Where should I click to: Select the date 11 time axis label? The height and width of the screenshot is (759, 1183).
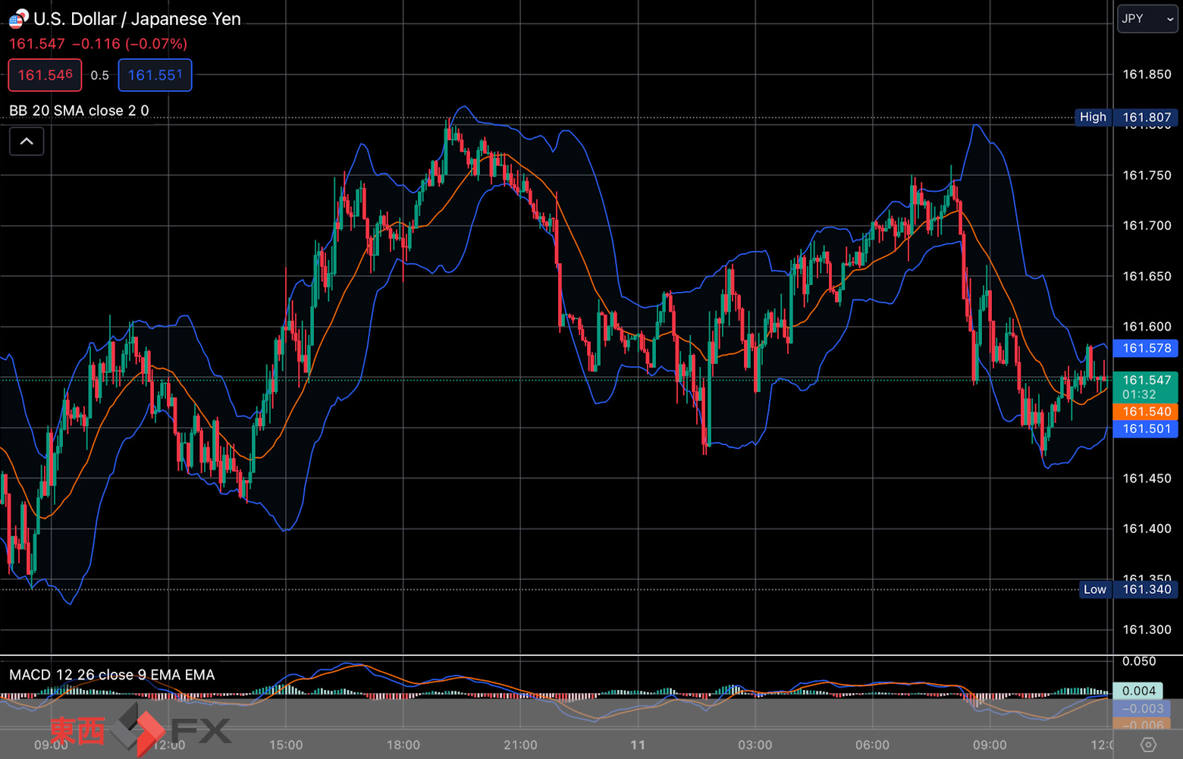(x=638, y=745)
